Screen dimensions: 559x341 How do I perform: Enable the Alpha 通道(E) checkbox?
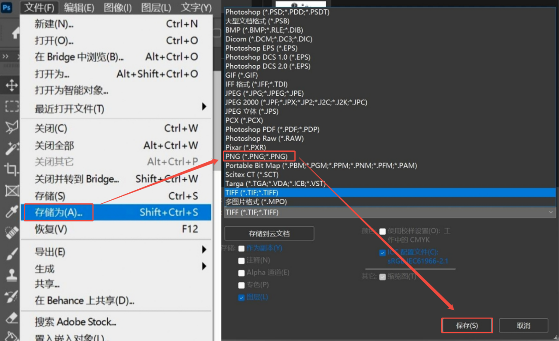coord(241,273)
